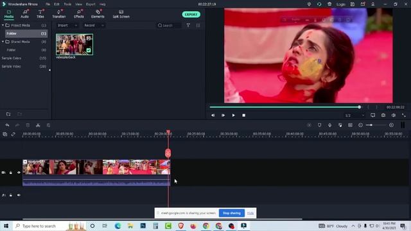411x231 pixels.
Task: Open the Elements tab
Action: coord(98,14)
